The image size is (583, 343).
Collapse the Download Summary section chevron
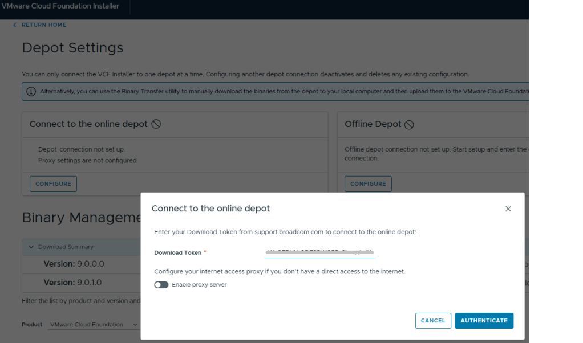coord(31,247)
